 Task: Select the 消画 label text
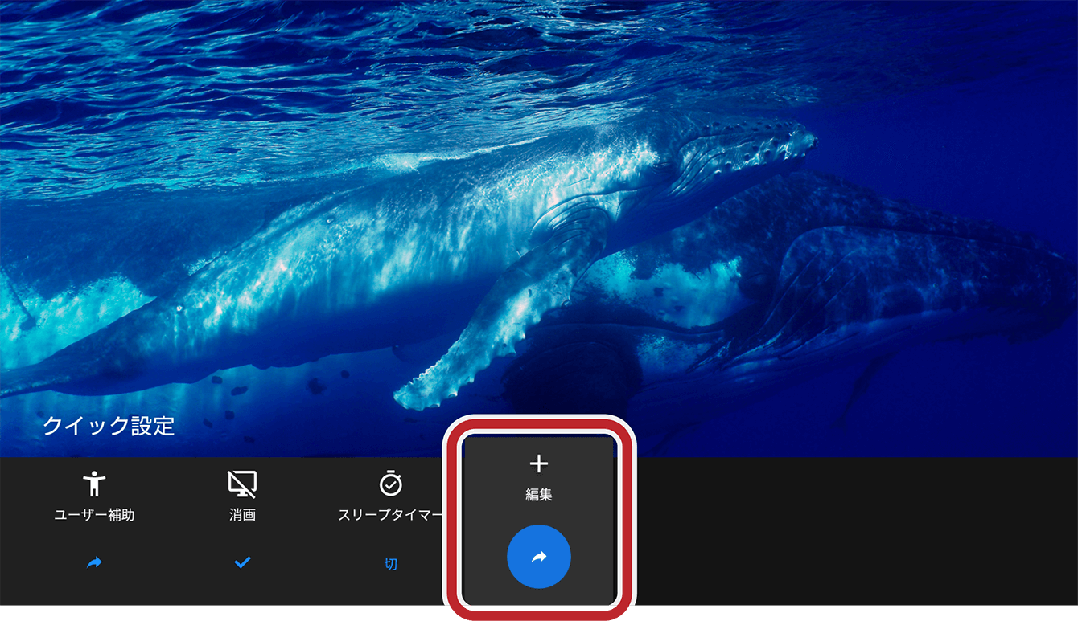click(x=242, y=515)
